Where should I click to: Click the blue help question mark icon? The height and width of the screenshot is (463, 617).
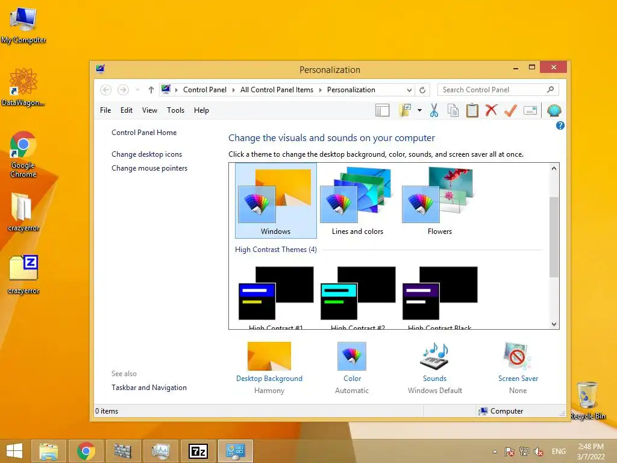[560, 125]
